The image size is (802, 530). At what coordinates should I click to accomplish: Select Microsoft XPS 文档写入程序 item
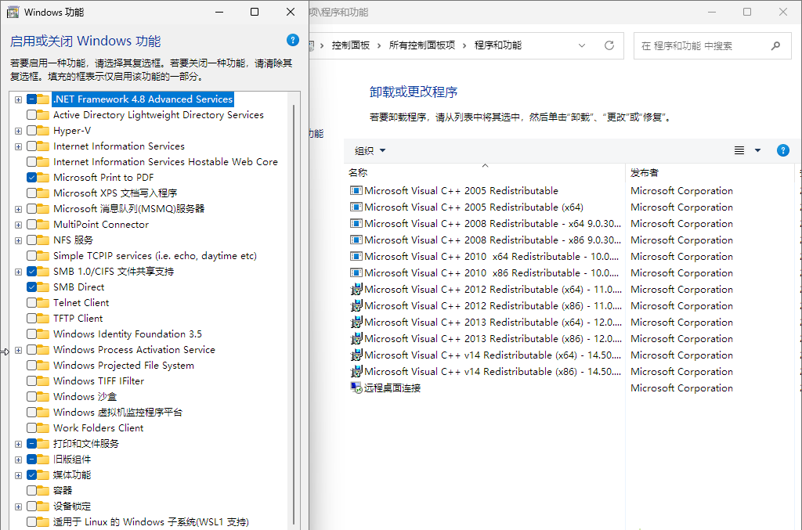tap(115, 193)
